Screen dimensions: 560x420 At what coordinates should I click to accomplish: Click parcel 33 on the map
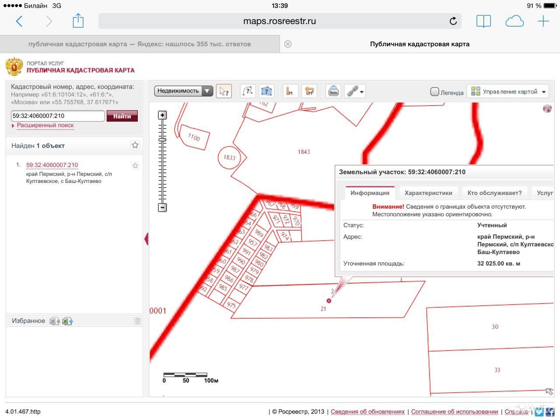click(497, 370)
